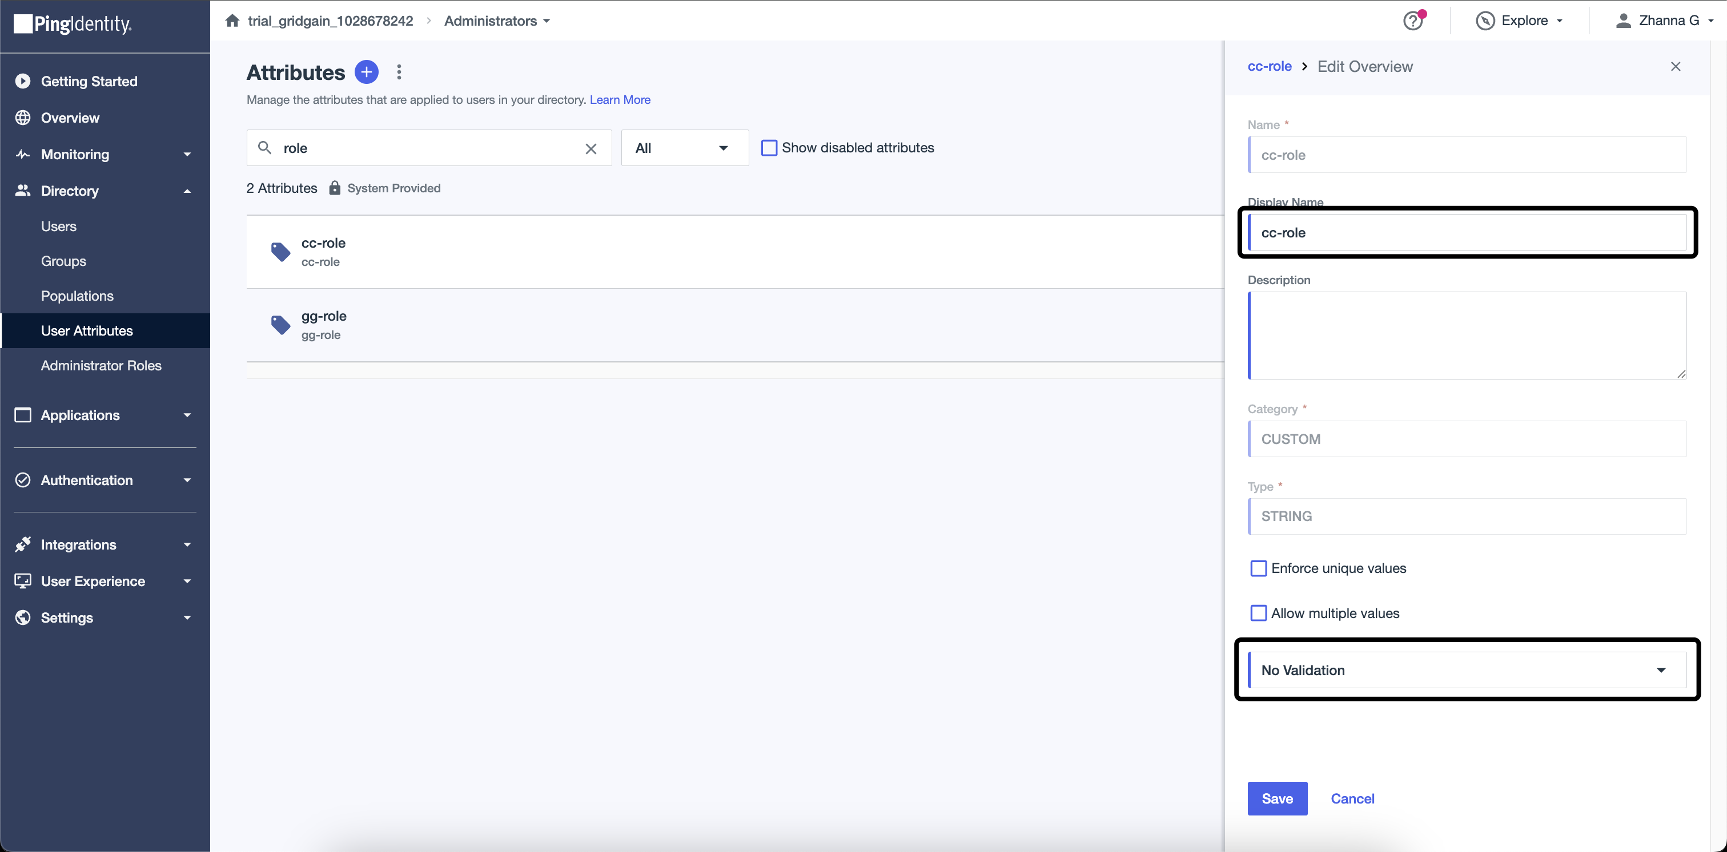Clear the role search text

[x=591, y=148]
